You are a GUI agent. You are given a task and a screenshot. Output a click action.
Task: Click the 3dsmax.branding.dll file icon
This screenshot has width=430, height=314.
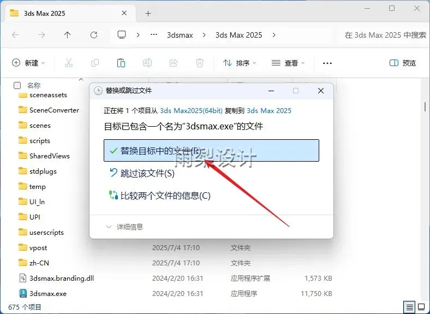click(23, 278)
